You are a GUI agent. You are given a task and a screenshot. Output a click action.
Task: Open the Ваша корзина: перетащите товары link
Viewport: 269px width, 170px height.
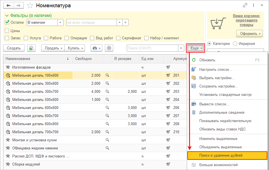click(246, 20)
